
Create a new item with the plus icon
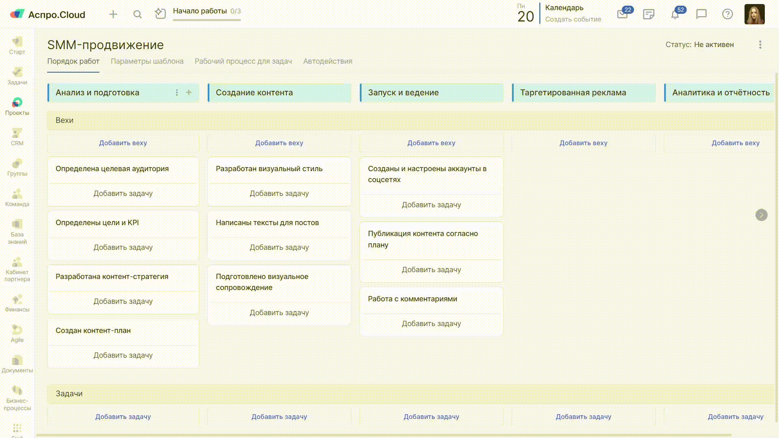(113, 14)
